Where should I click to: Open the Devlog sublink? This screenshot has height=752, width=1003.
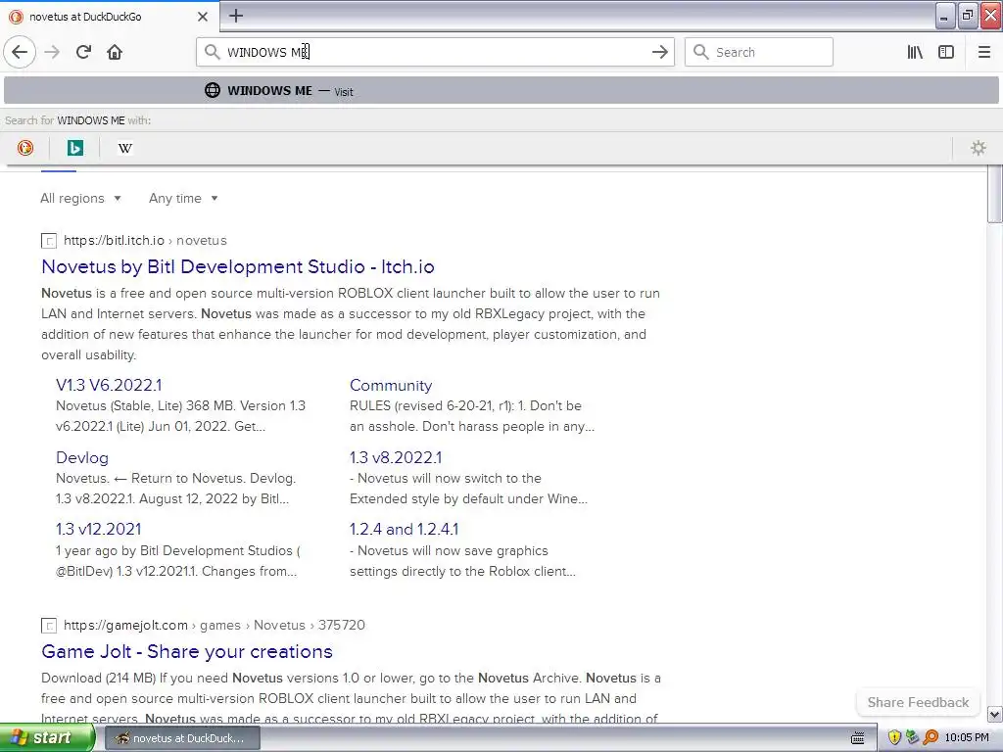click(x=82, y=458)
